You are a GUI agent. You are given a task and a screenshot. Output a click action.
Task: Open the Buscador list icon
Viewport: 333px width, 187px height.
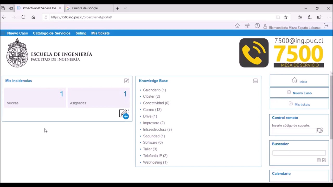319,160
